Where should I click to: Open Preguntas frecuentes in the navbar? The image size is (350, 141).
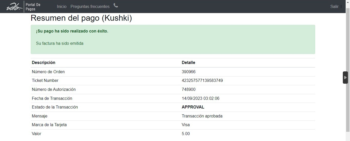(x=90, y=7)
